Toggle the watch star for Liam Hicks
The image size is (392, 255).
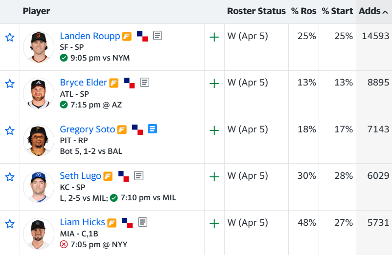(x=10, y=224)
